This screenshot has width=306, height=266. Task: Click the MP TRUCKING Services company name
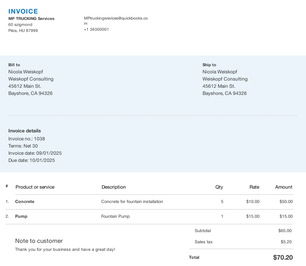click(x=31, y=19)
